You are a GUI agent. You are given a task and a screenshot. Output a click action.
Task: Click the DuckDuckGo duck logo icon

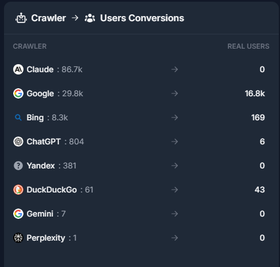[18, 190]
